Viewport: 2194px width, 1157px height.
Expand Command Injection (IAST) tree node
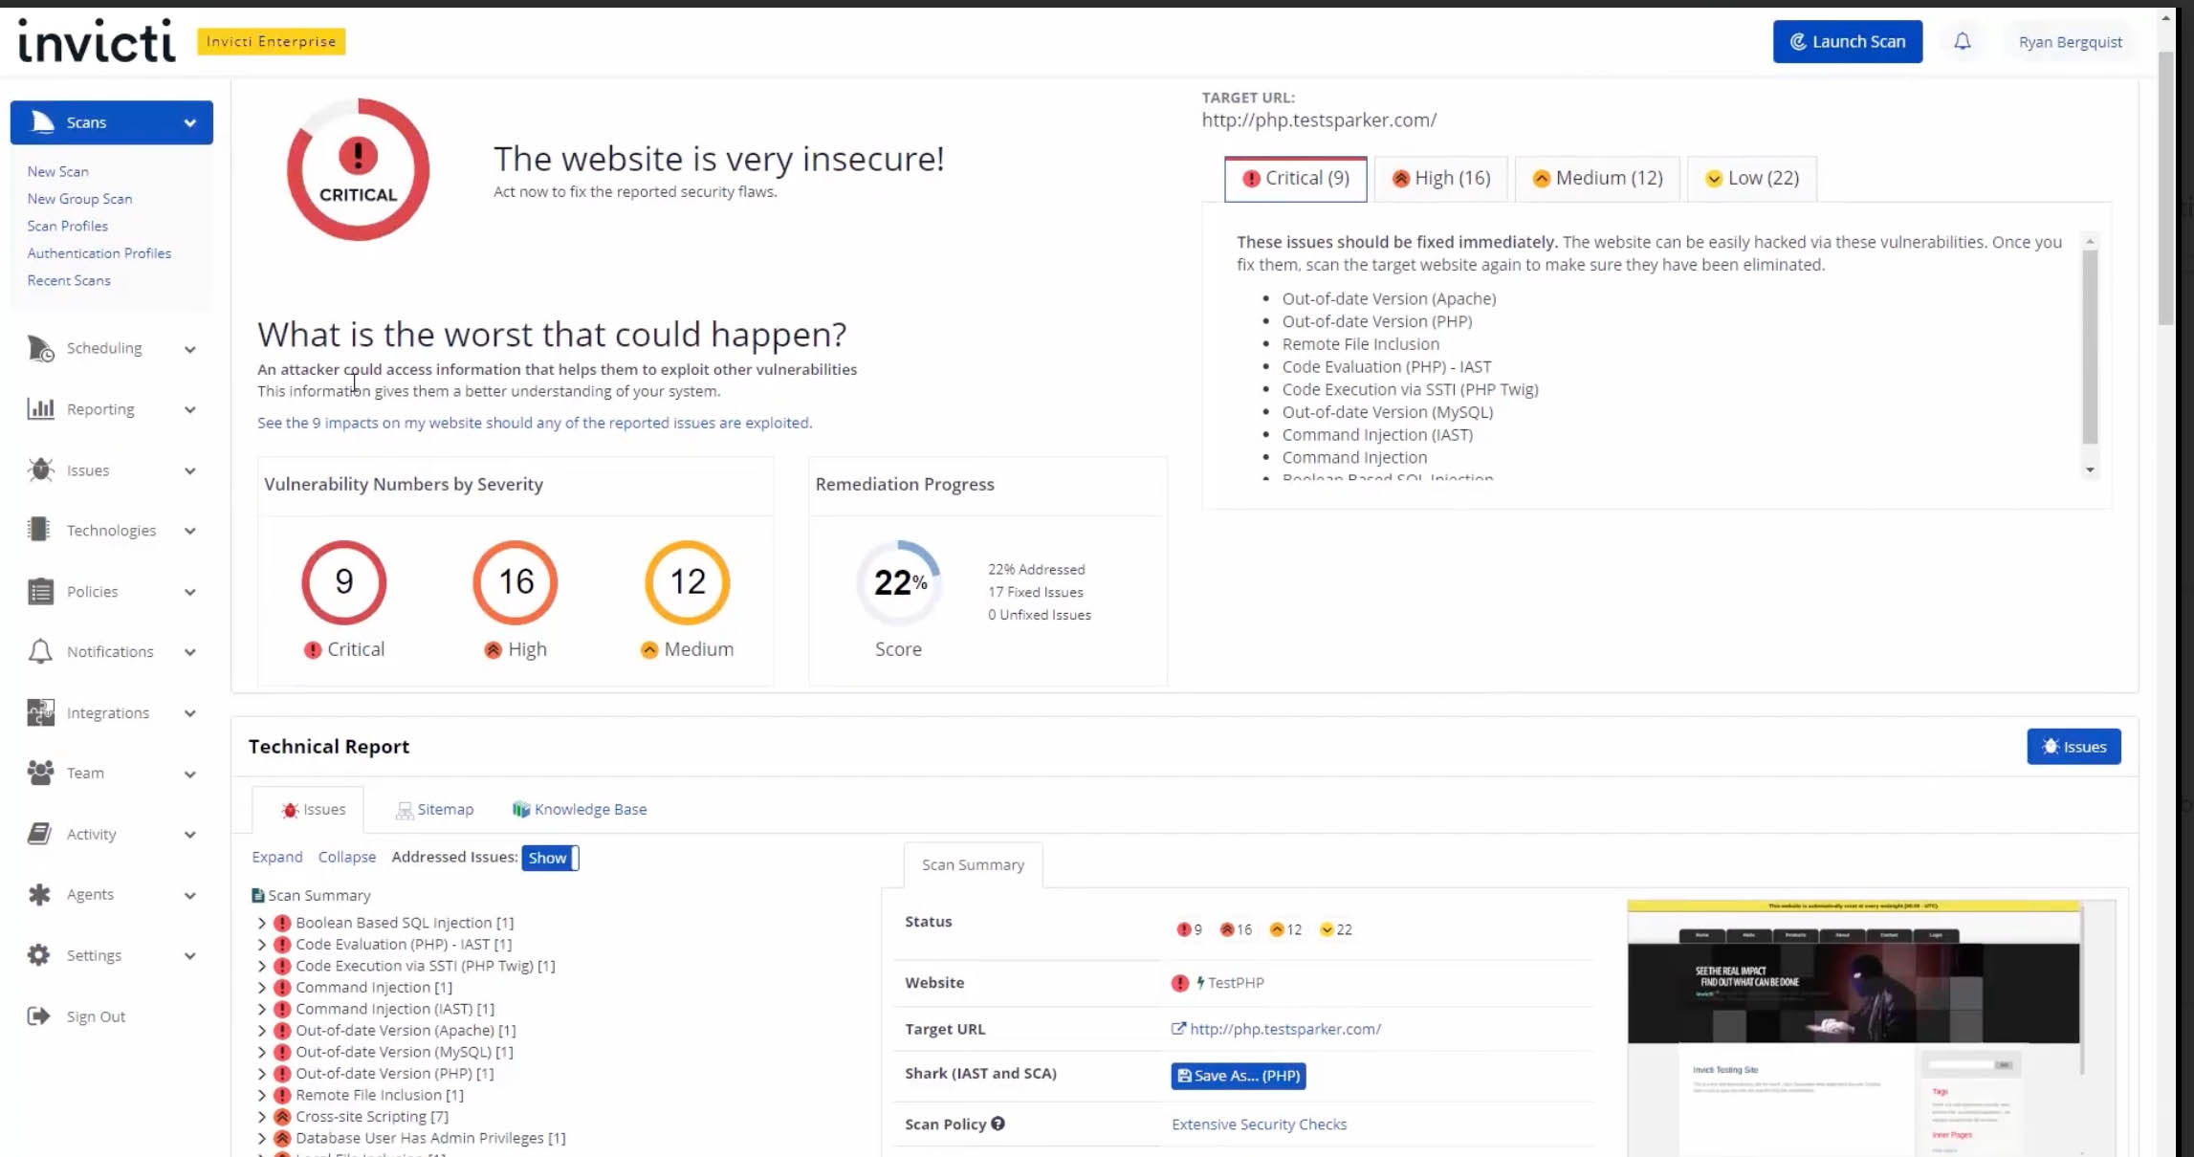coord(261,1009)
